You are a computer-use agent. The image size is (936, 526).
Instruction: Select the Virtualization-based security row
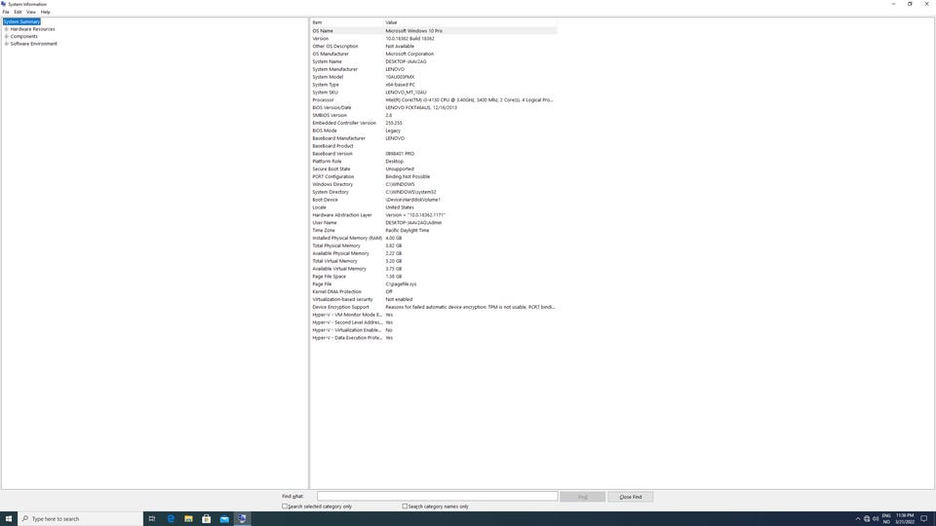[434, 299]
